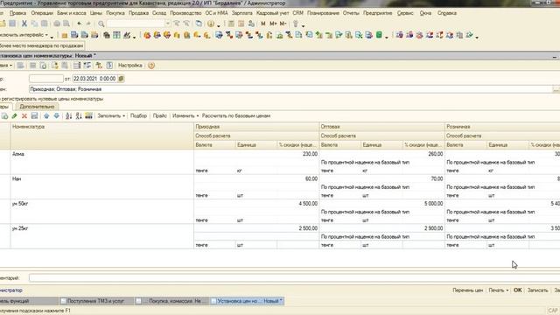Open the search field dropdown arrow

coord(167,24)
